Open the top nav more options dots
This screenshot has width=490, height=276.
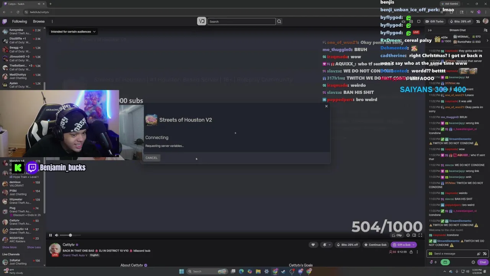click(52, 21)
